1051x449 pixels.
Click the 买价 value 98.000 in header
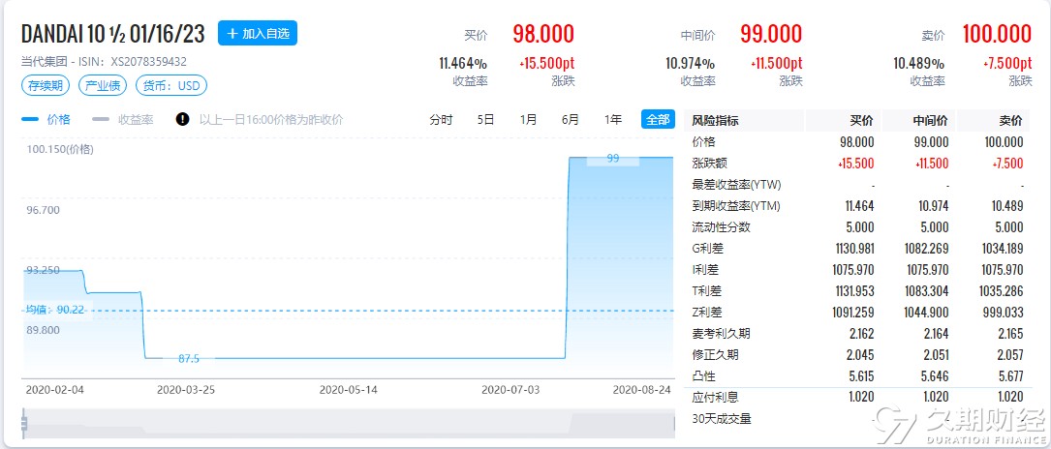click(543, 34)
